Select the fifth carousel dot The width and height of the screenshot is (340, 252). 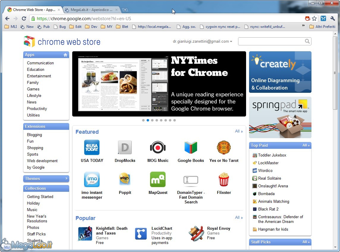161,120
